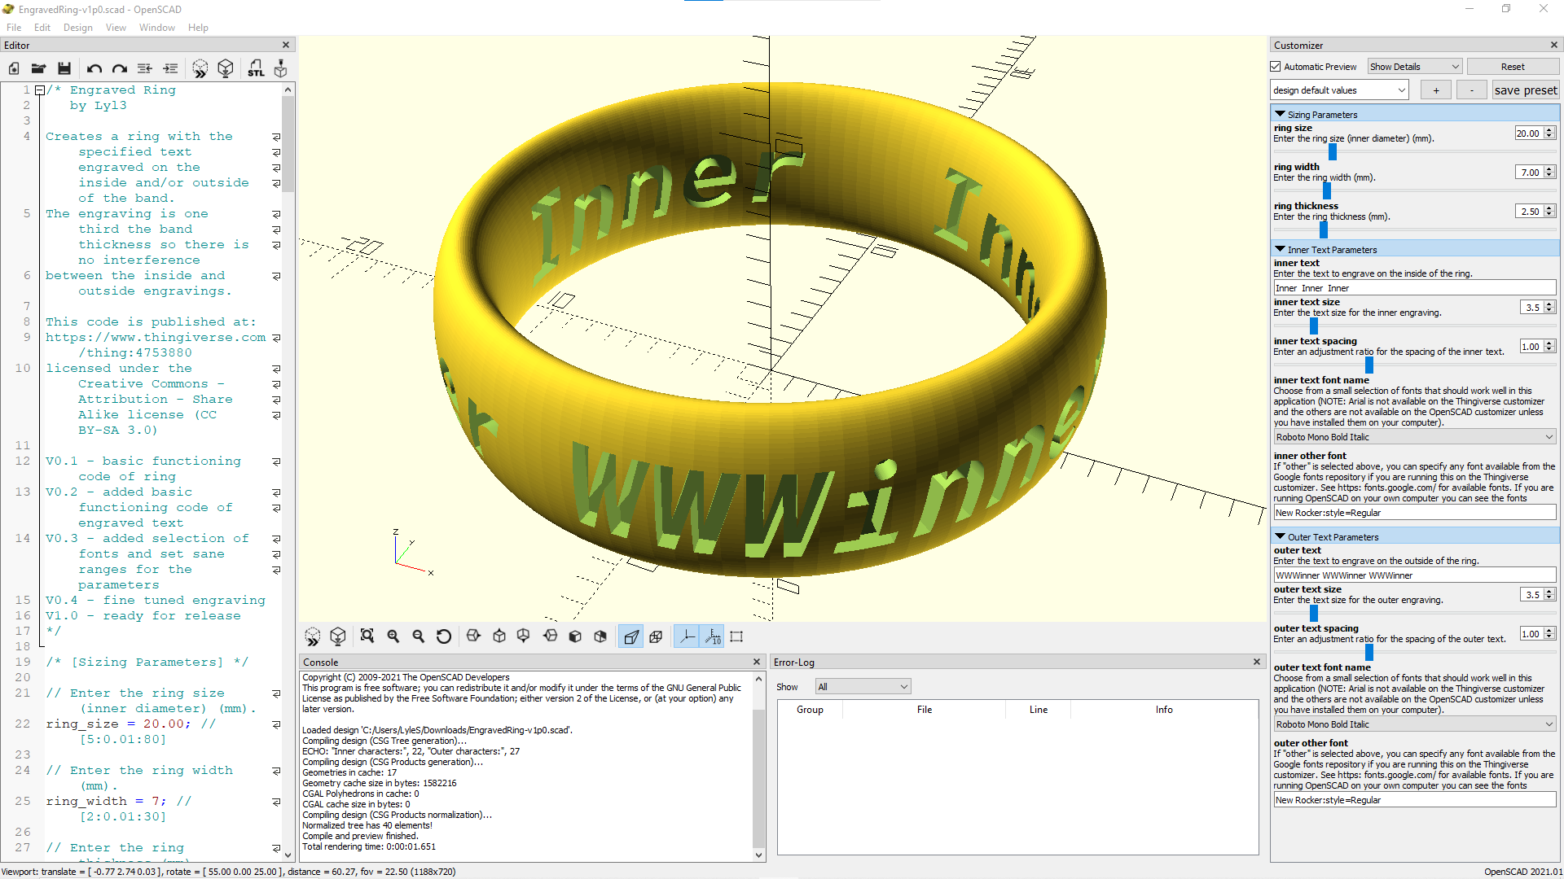Undo the last edit in the editor

pyautogui.click(x=94, y=68)
